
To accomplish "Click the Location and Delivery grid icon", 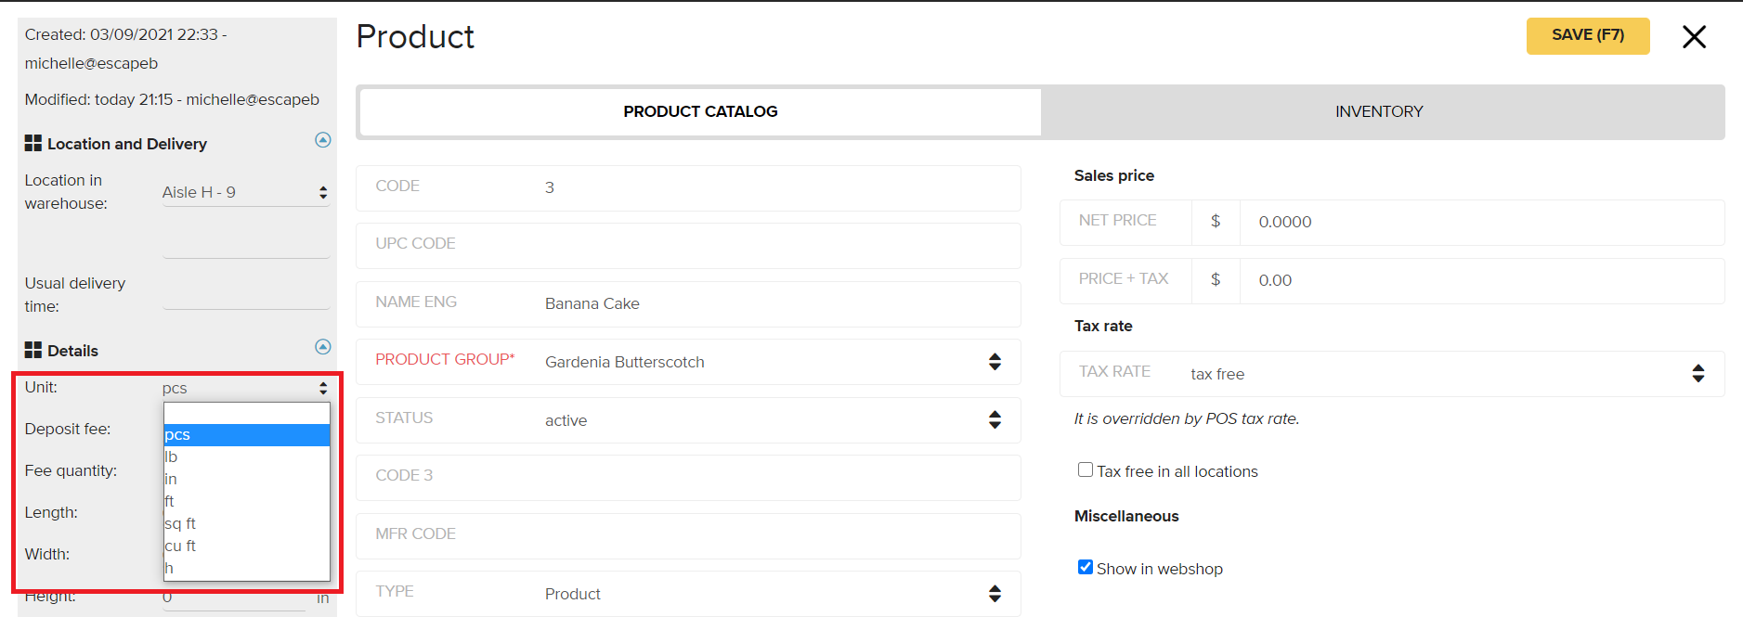I will (x=33, y=143).
